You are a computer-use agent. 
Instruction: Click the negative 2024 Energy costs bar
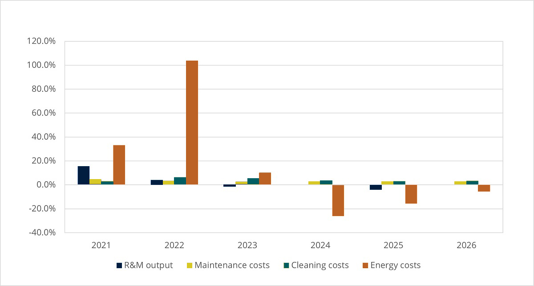(338, 200)
